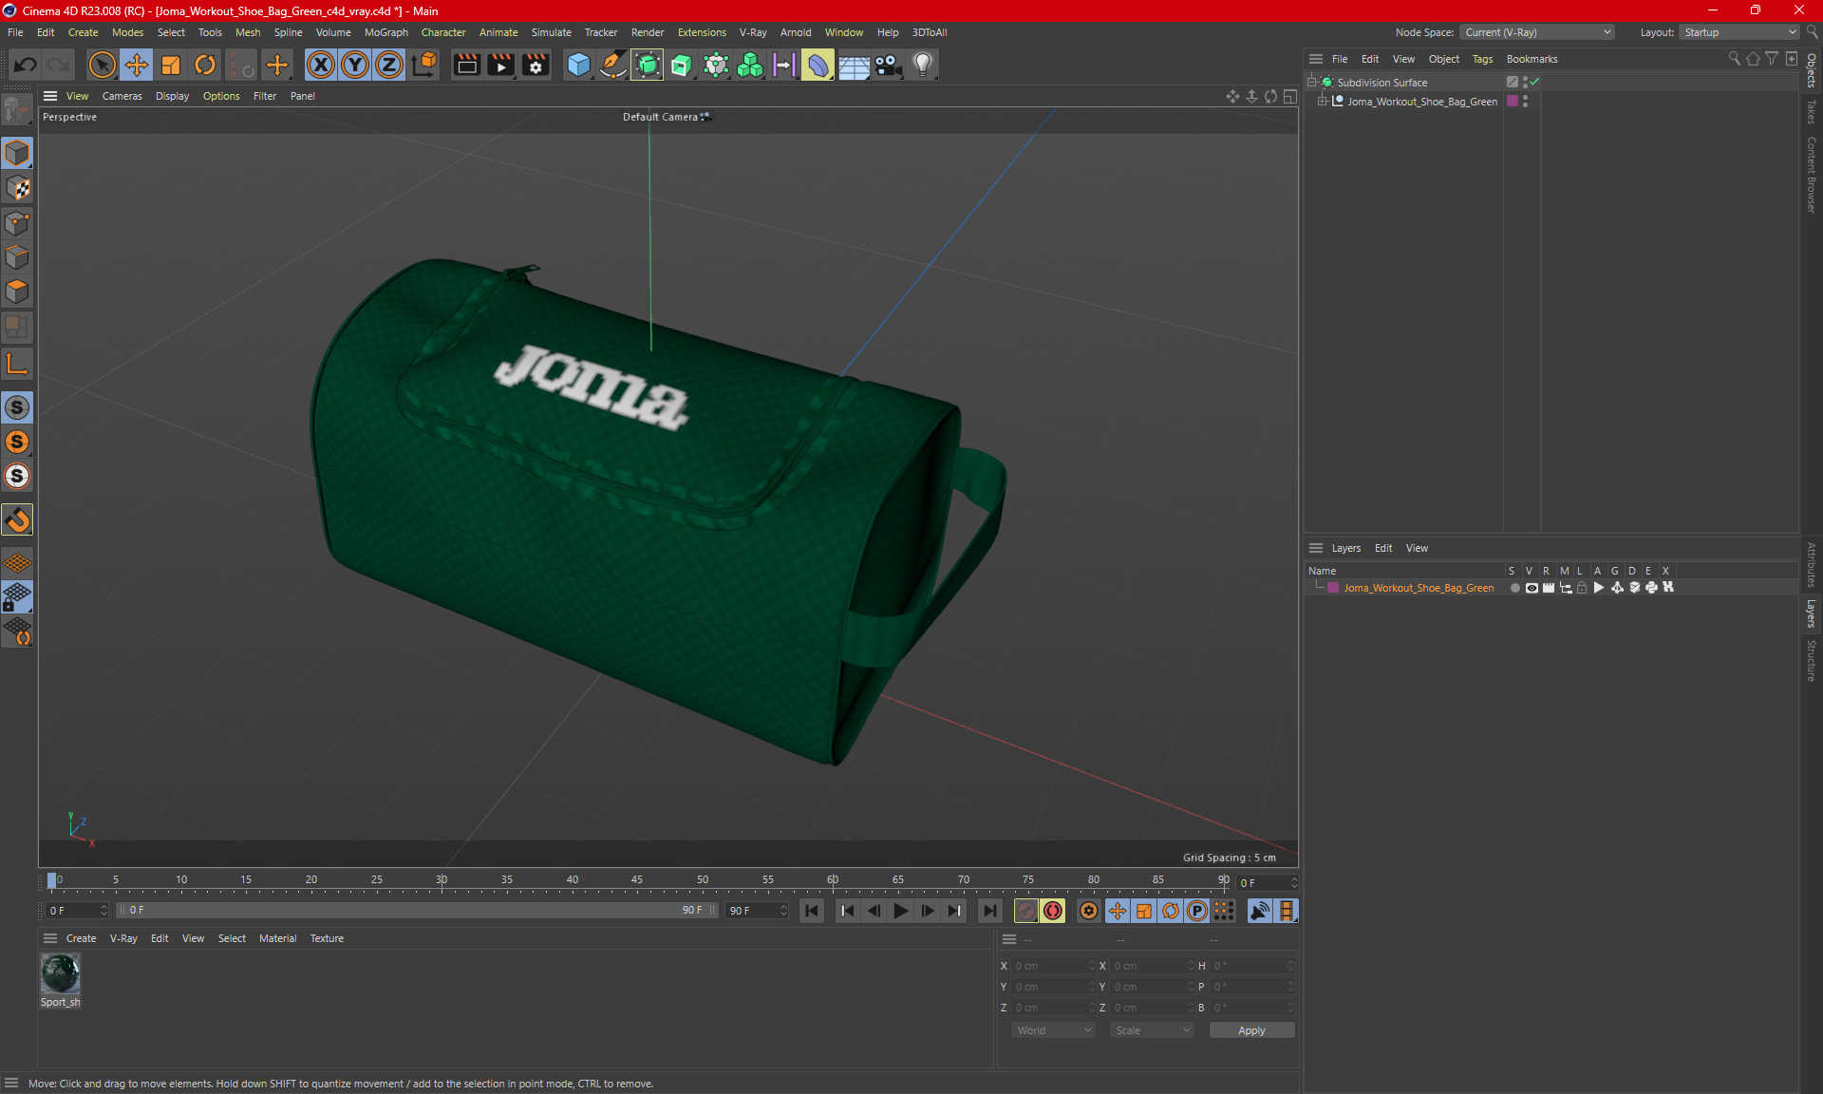Toggle Subdivision Surface enabled checkmark
The height and width of the screenshot is (1094, 1823).
(x=1535, y=83)
